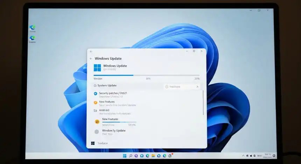Show hidden system tray icons chevron
The width and height of the screenshot is (301, 164).
(x=243, y=156)
